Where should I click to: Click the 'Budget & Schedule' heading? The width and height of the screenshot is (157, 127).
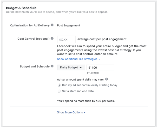[21, 8]
